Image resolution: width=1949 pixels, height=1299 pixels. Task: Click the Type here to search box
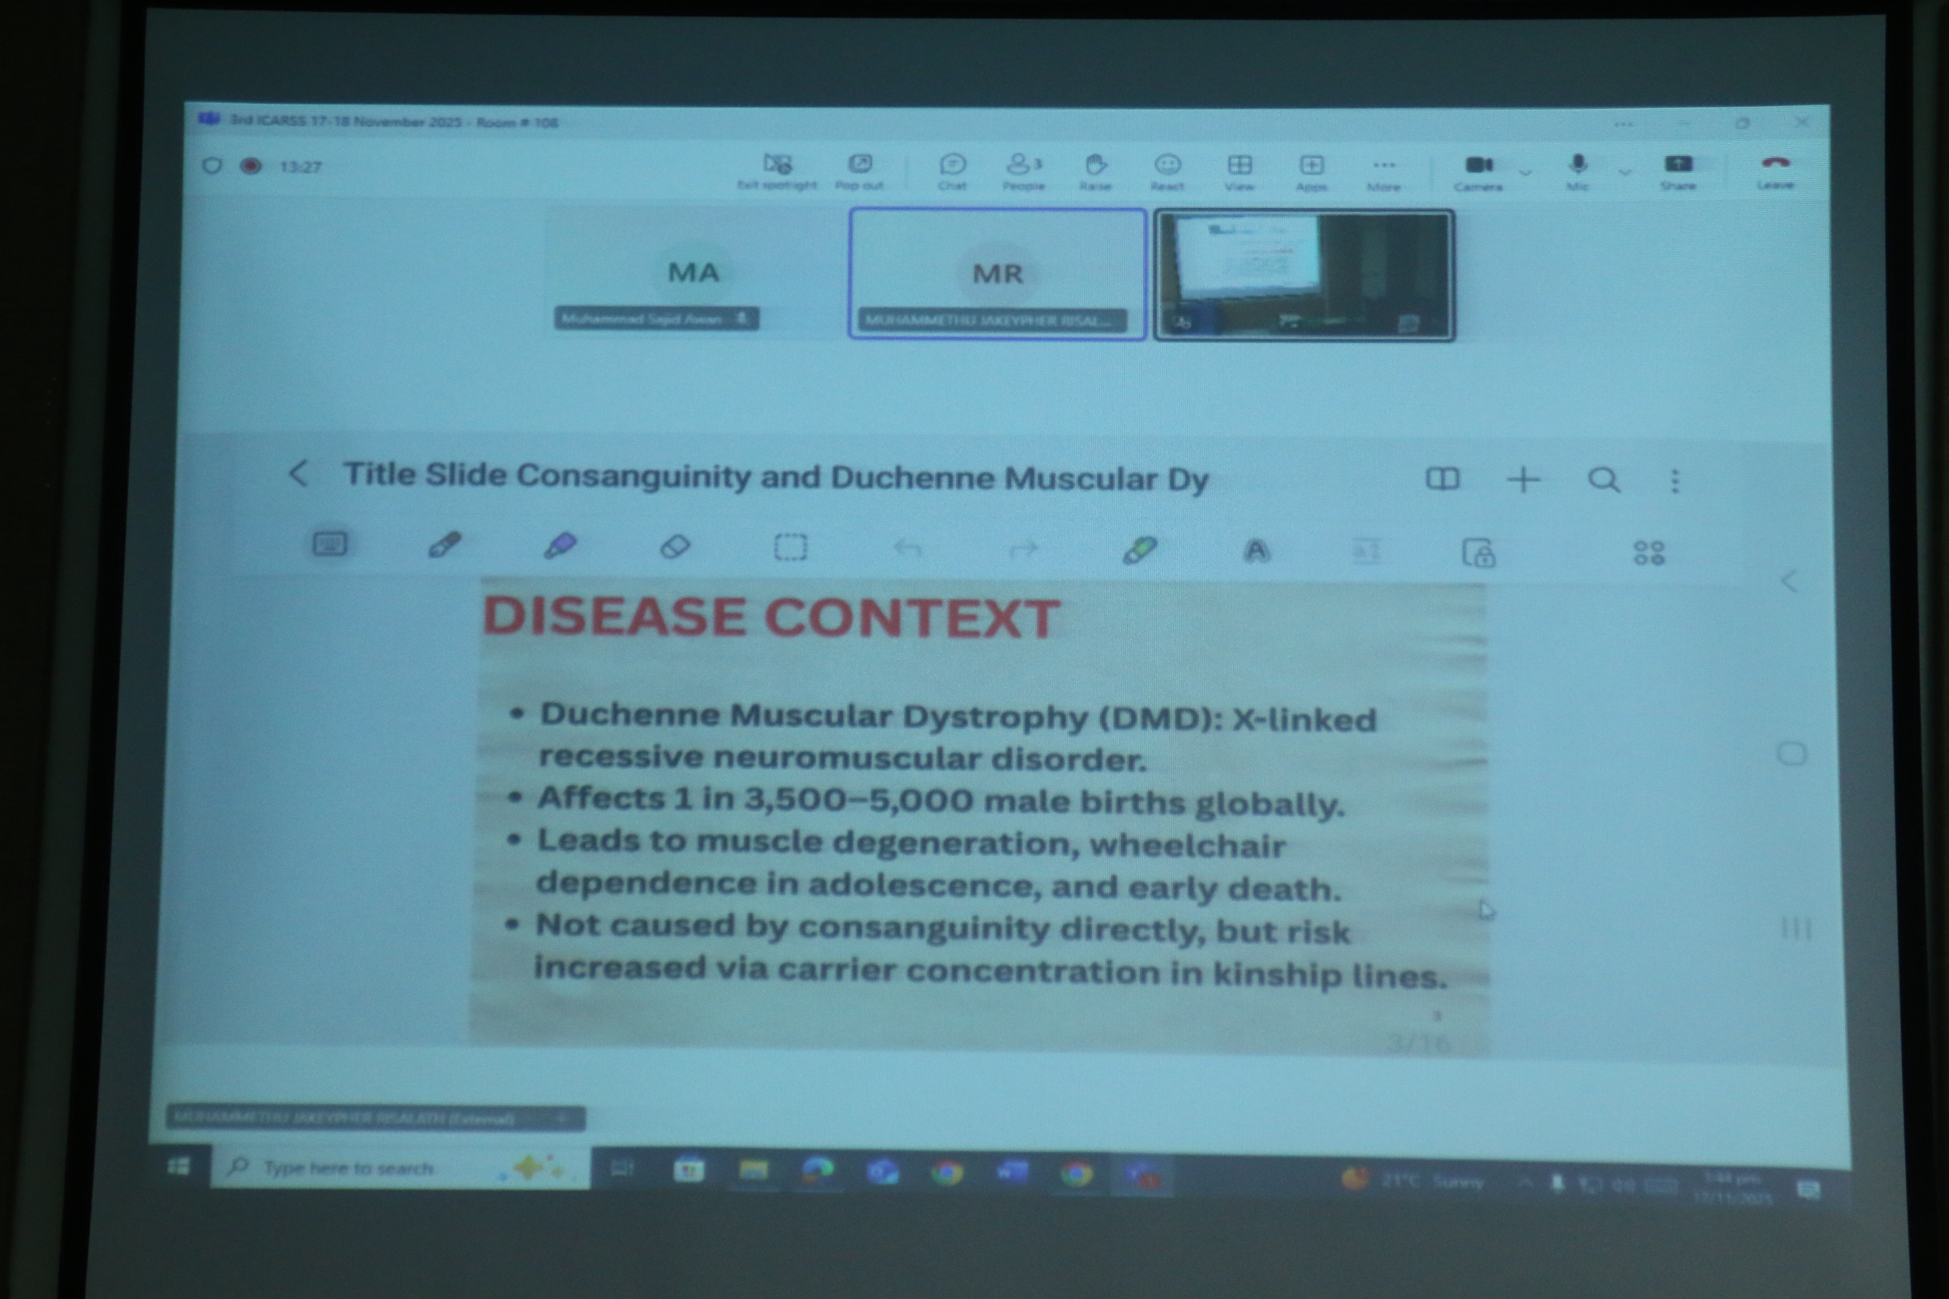point(348,1168)
